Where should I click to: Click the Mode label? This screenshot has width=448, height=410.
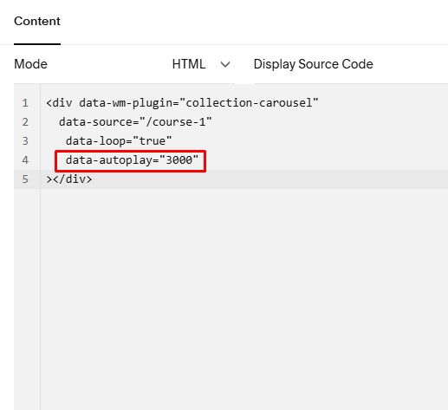30,64
